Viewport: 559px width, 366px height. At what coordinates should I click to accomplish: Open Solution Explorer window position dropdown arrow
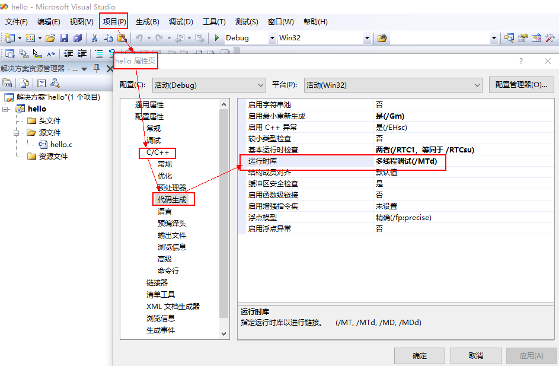click(x=84, y=69)
